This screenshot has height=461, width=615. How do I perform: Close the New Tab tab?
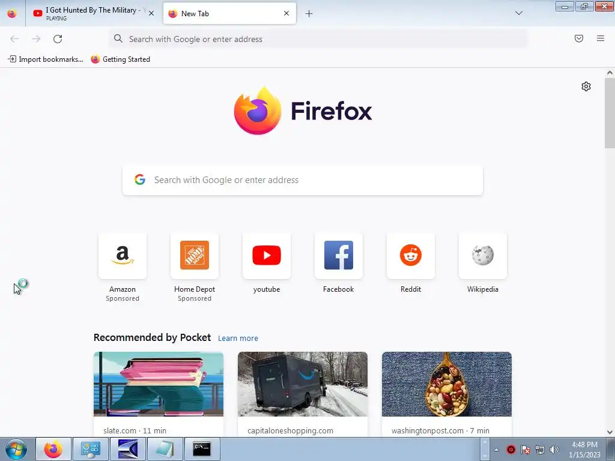click(x=286, y=13)
